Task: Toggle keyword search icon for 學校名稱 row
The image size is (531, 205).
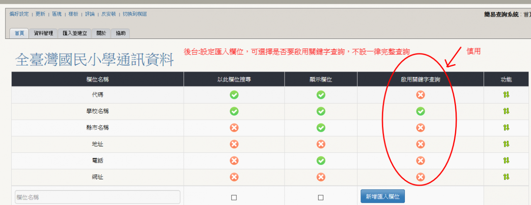Action: [420, 111]
